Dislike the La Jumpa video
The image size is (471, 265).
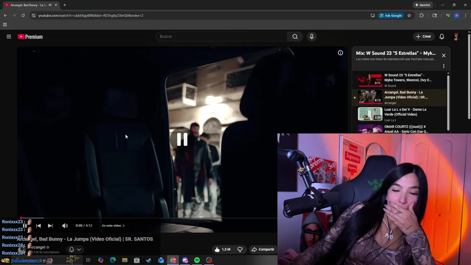[240, 250]
